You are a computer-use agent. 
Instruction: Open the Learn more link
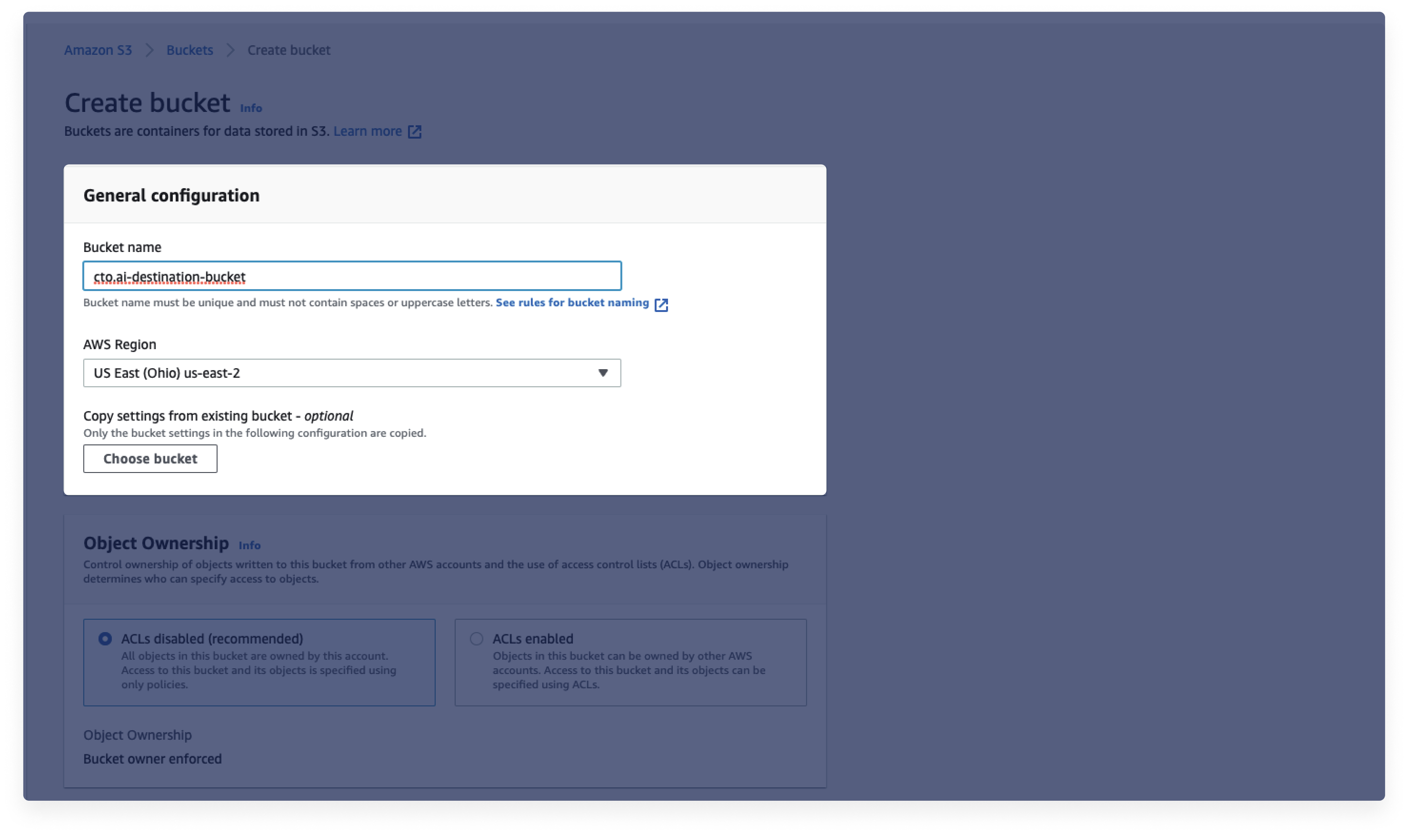tap(368, 131)
